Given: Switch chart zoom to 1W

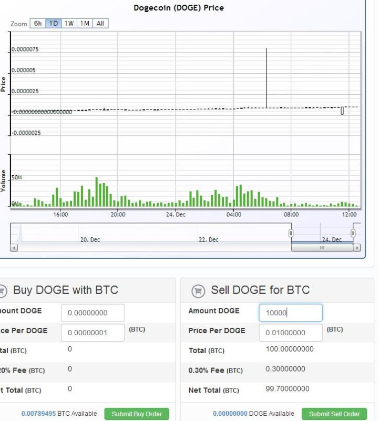Looking at the screenshot, I should point(69,23).
